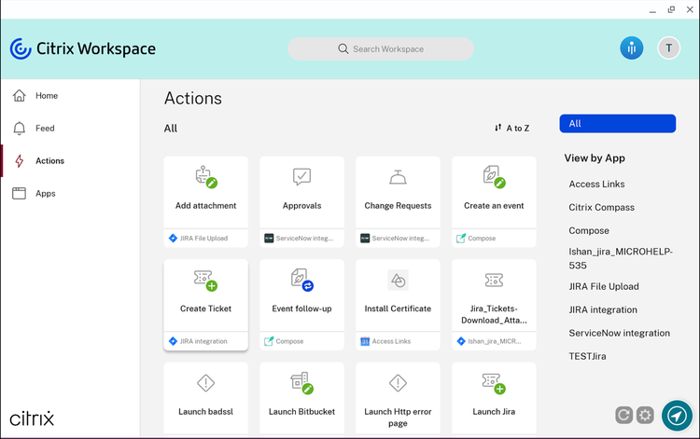This screenshot has width=700, height=439.
Task: Open the Launch badssl warning icon
Action: click(x=206, y=383)
